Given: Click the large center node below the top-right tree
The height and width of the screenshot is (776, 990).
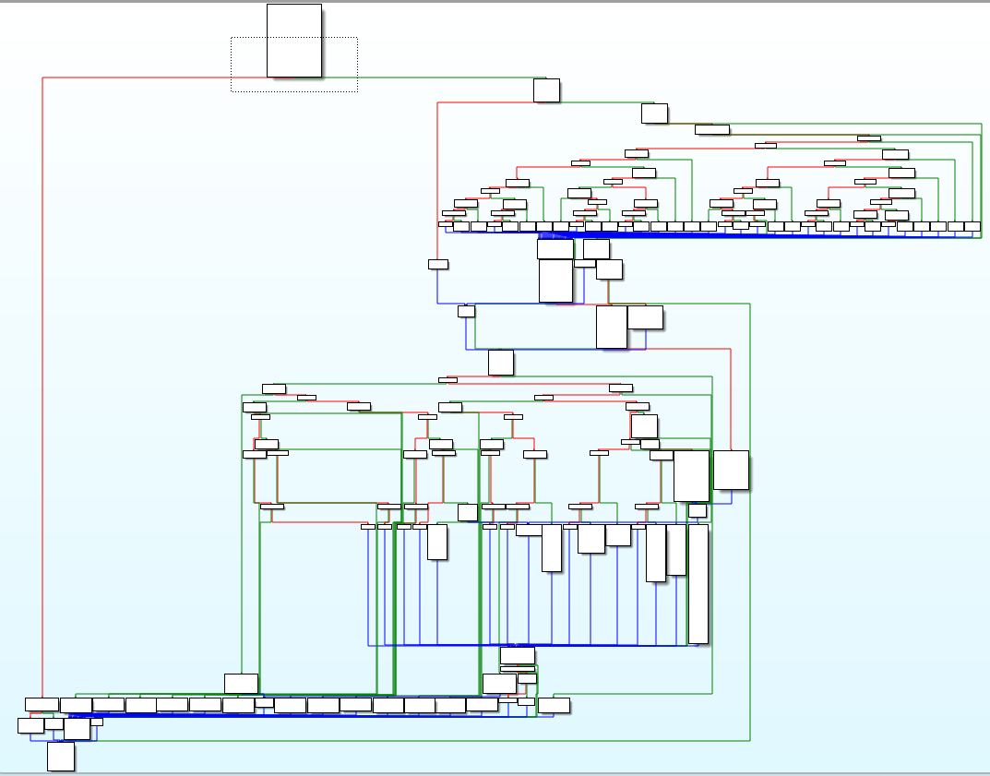Looking at the screenshot, I should click(611, 327).
